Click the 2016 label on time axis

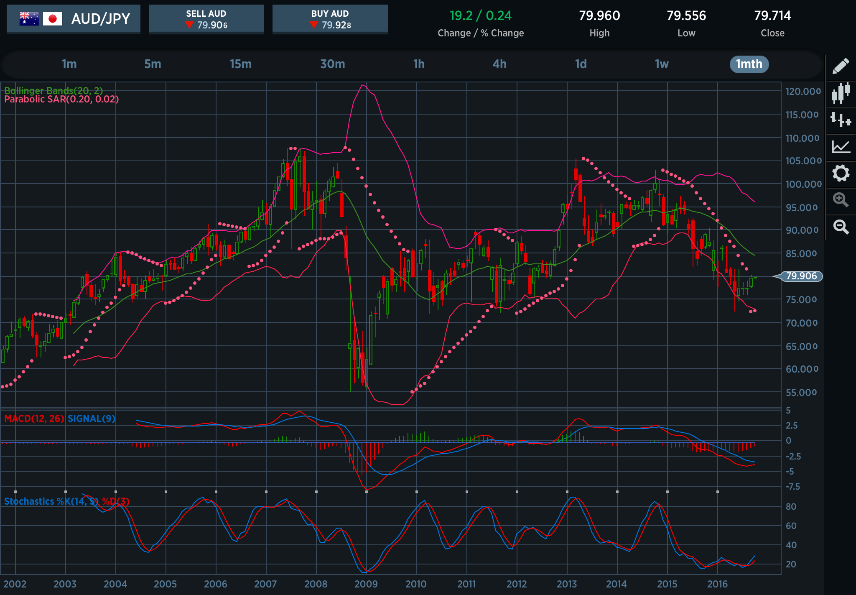coord(717,584)
